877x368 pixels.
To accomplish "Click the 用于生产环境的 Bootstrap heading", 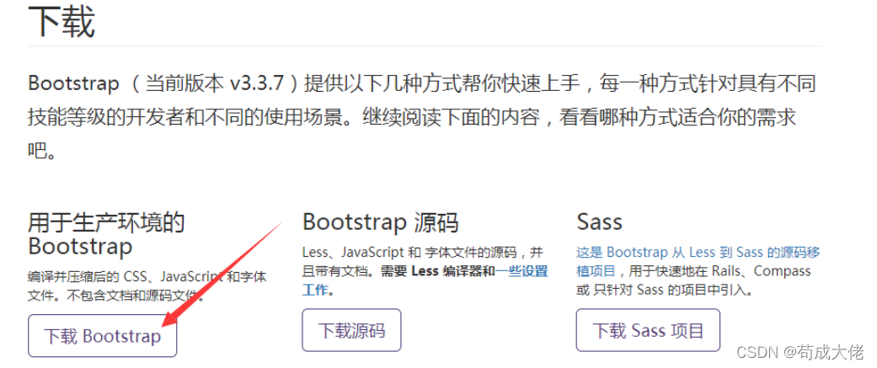I will [x=106, y=234].
